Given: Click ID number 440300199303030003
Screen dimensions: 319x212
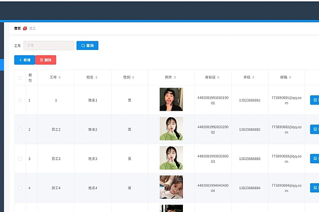Looking at the screenshot, I should coord(213,158).
